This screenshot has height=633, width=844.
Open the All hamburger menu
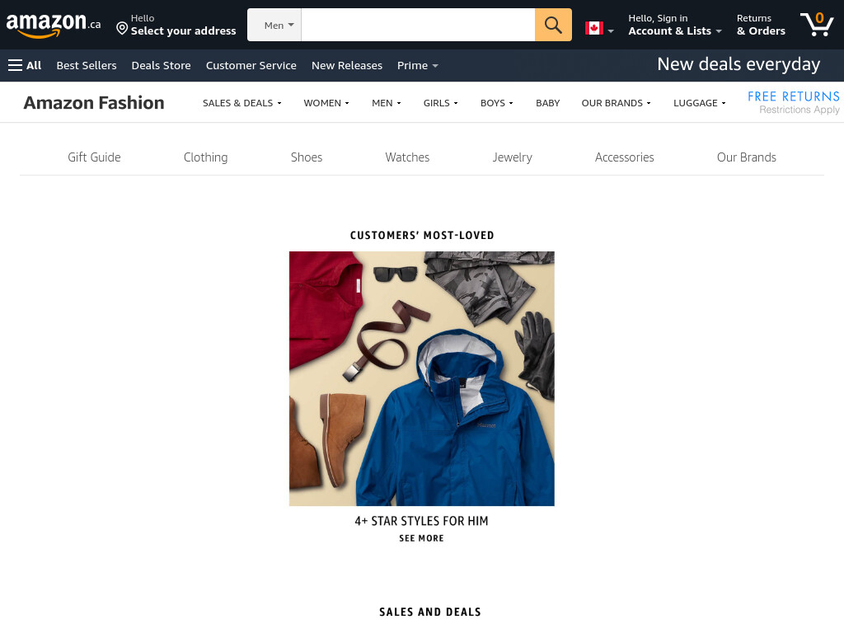[x=25, y=66]
